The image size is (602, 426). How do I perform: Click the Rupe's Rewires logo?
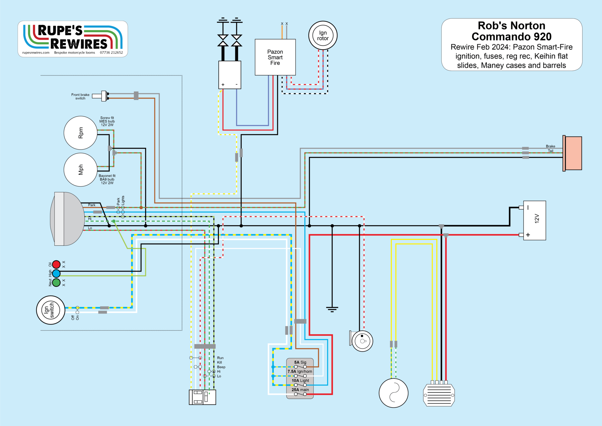click(x=73, y=38)
